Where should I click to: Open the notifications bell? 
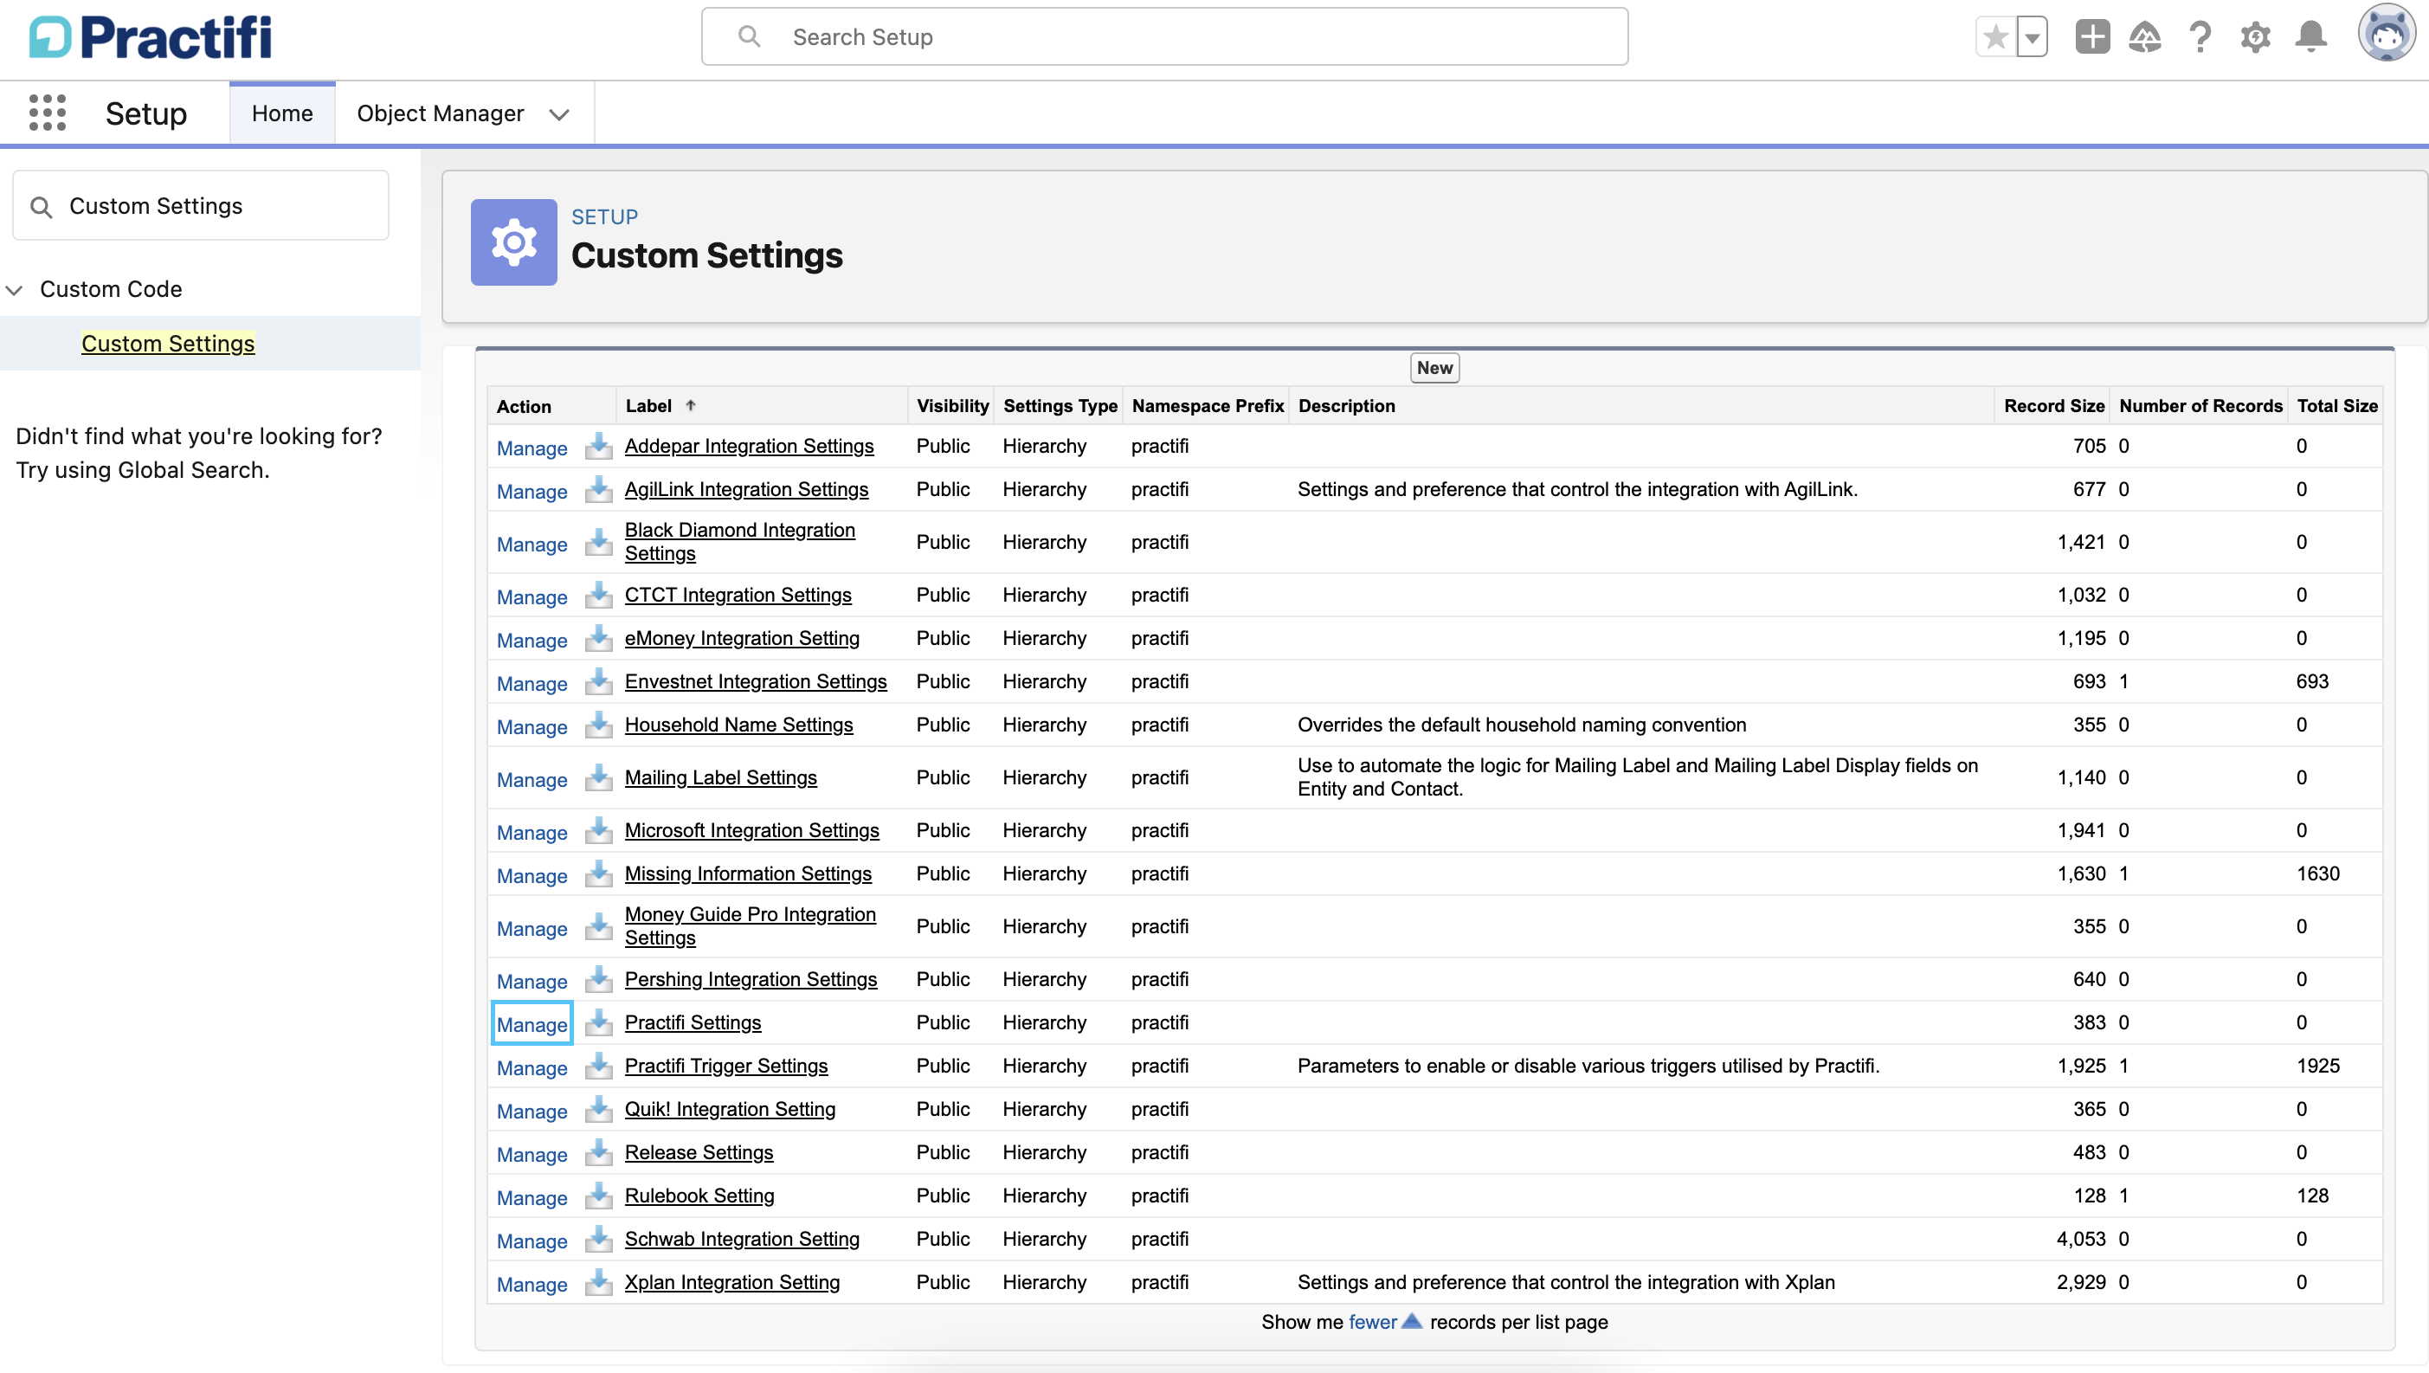pyautogui.click(x=2310, y=36)
